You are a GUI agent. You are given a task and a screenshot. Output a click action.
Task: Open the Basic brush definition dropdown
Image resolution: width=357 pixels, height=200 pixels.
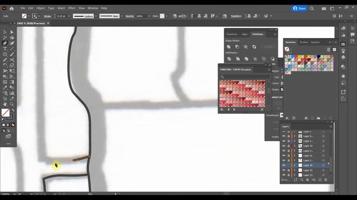click(122, 16)
